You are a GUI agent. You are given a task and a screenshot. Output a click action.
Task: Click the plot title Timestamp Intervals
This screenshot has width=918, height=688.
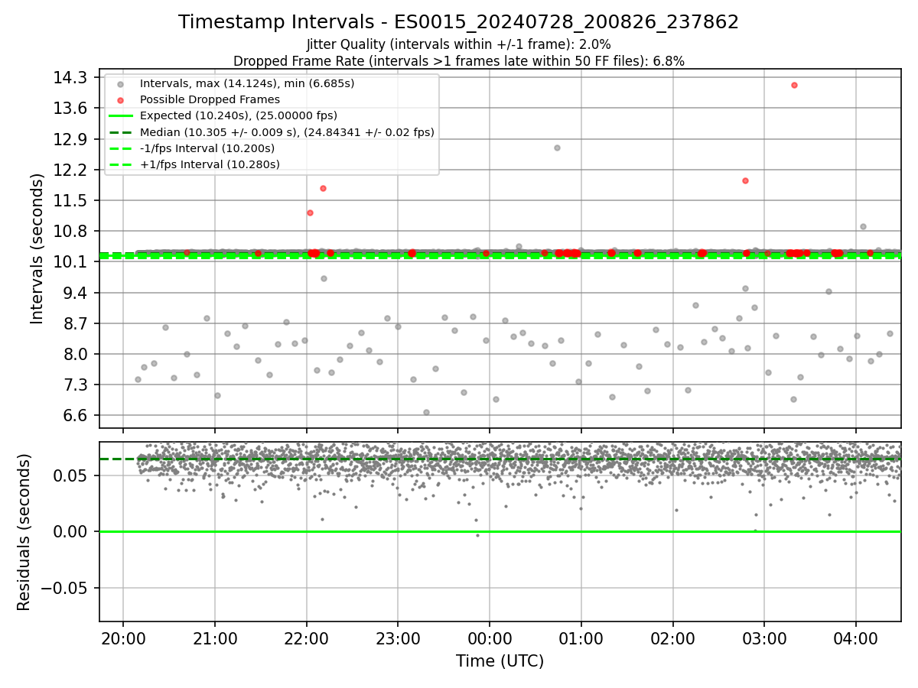point(459,22)
